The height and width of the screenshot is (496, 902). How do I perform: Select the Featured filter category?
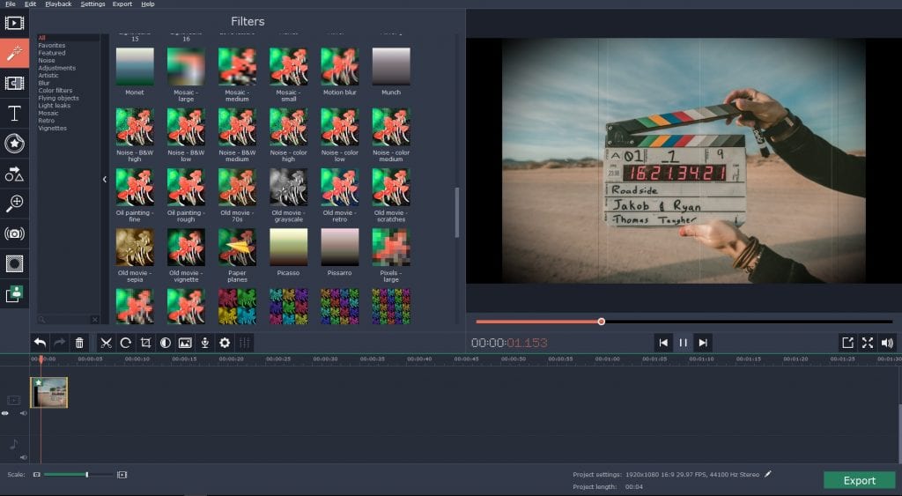(52, 53)
